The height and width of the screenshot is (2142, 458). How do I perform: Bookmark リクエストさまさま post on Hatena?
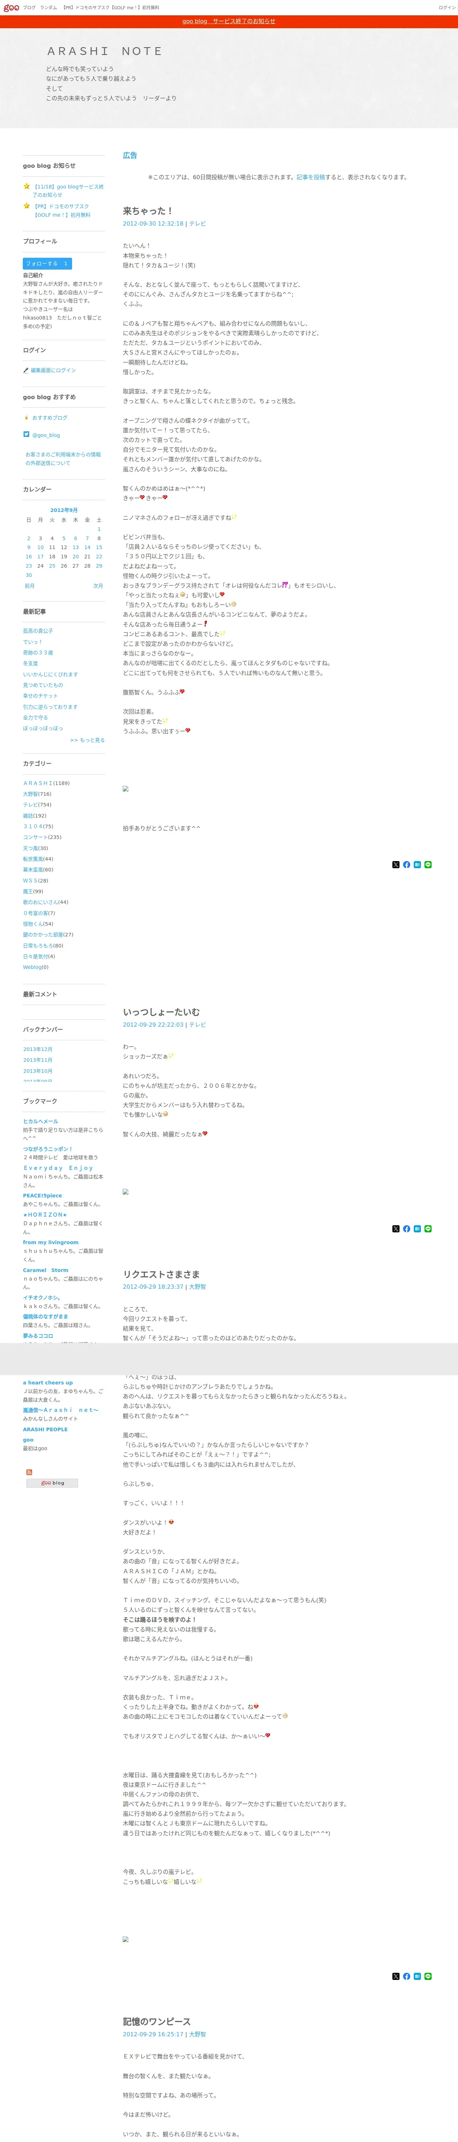tap(417, 1976)
